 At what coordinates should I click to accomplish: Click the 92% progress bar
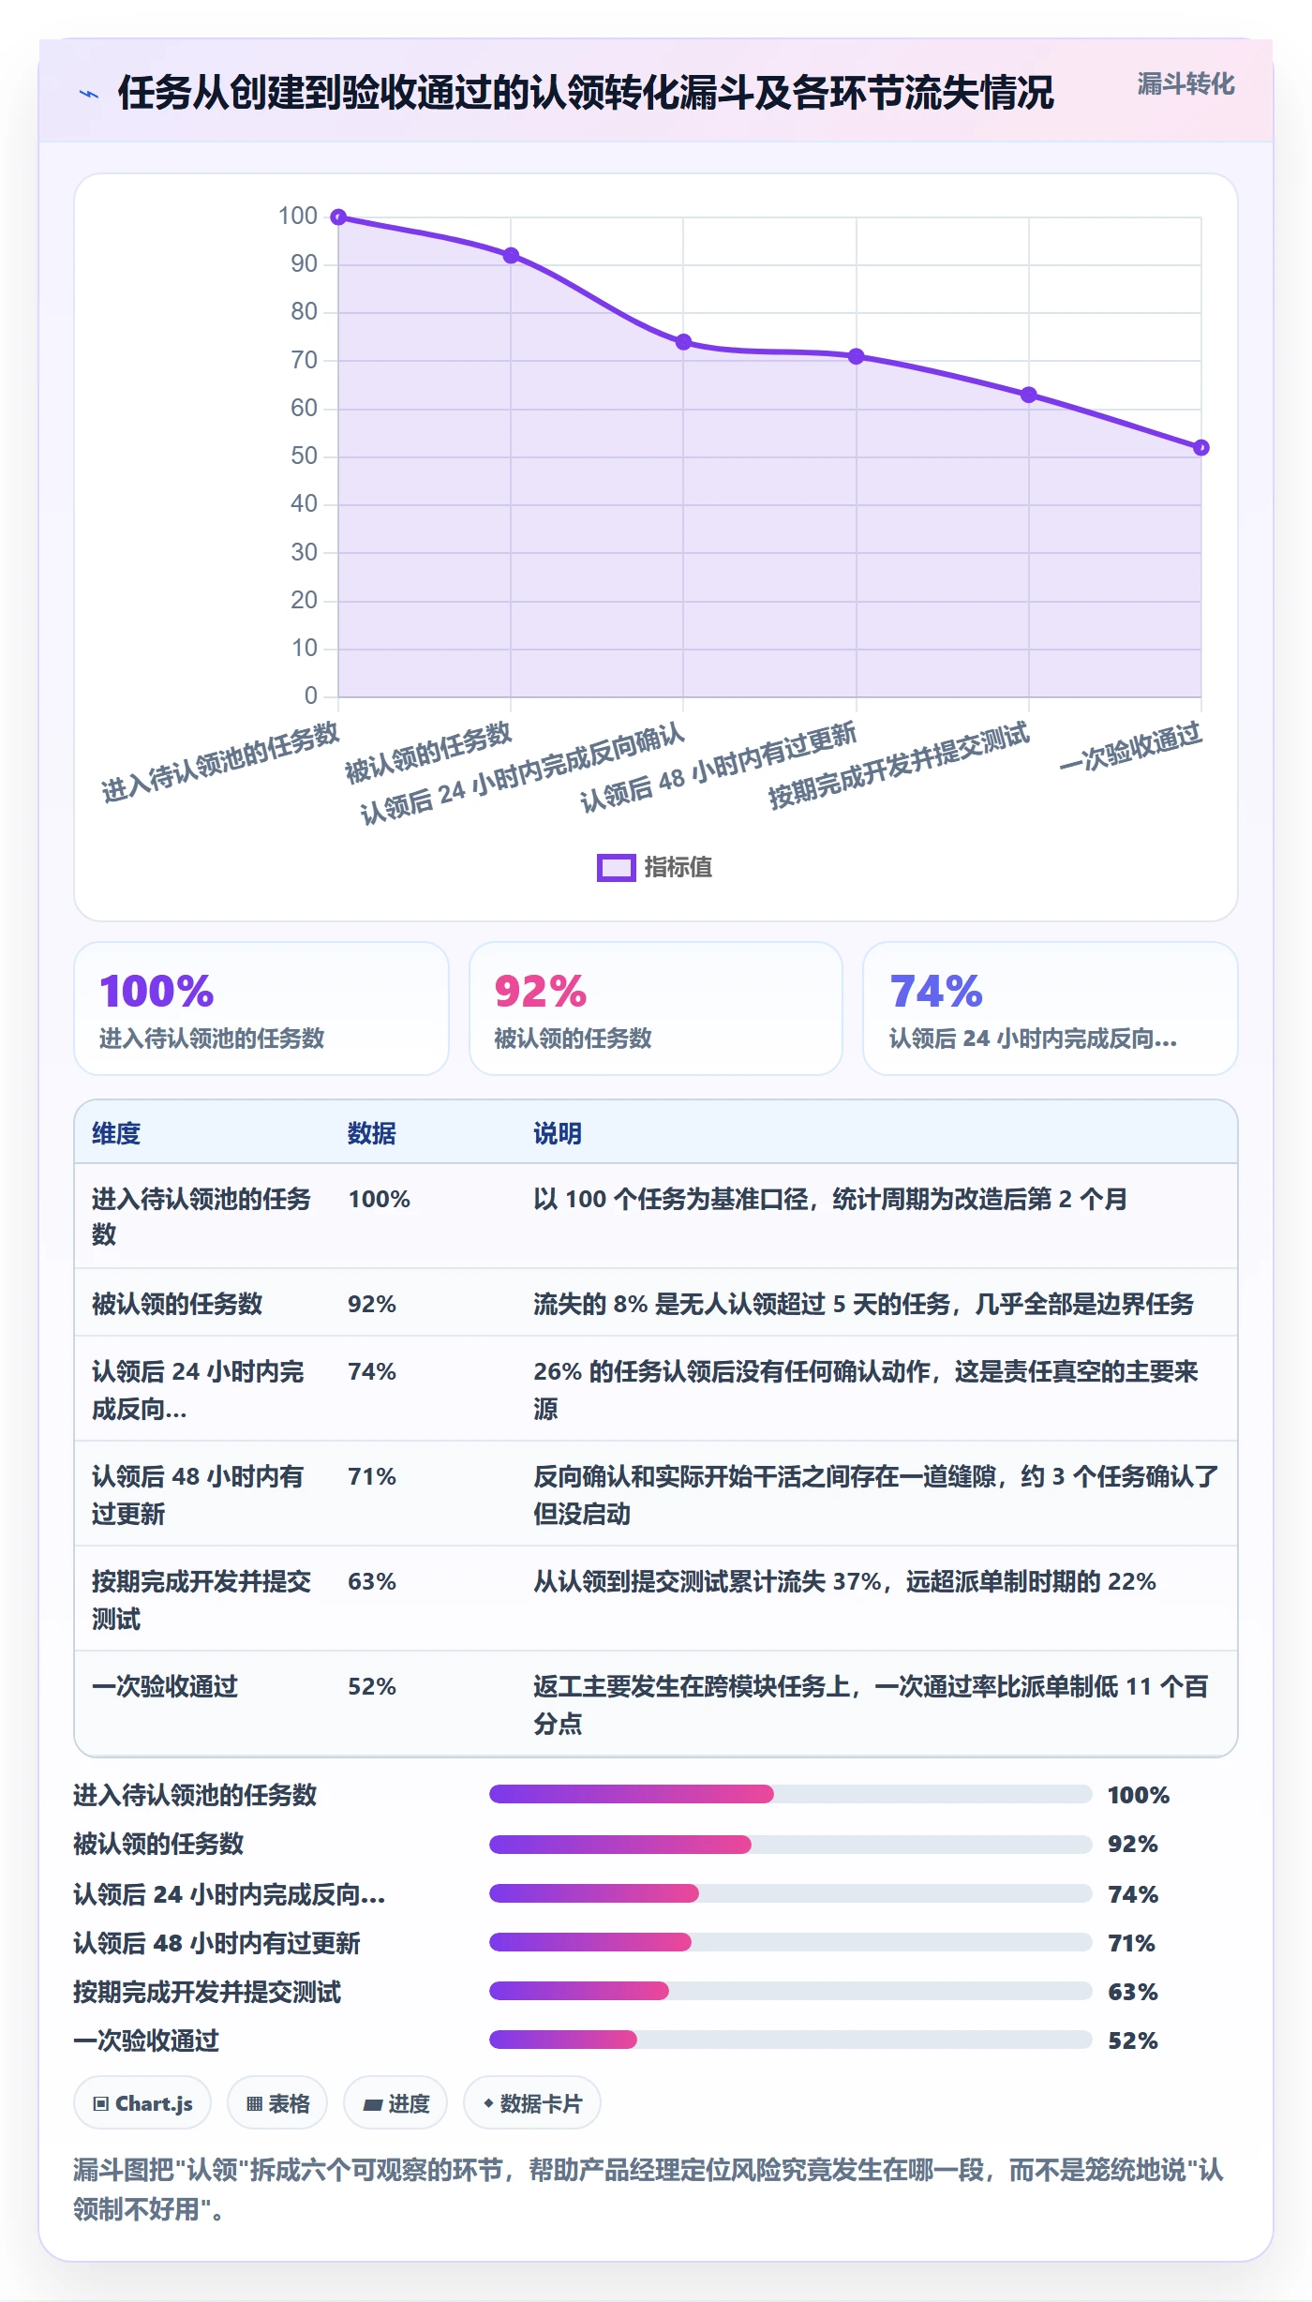[x=790, y=1845]
